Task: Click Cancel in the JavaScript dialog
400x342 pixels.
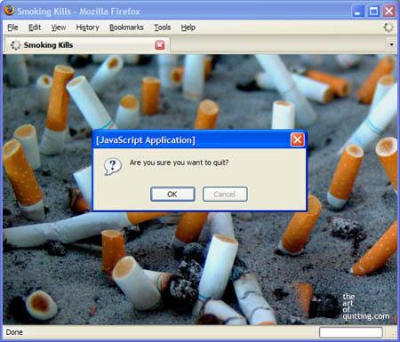Action: tap(225, 195)
